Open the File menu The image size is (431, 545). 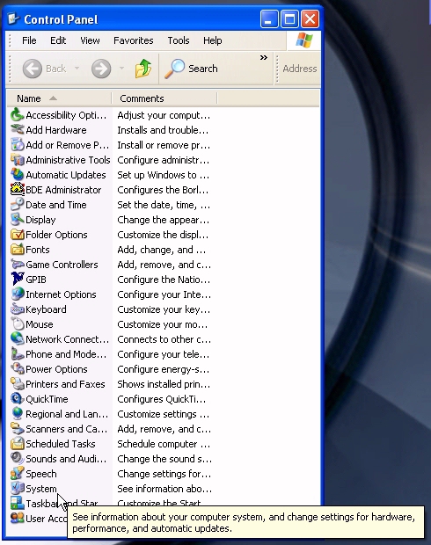pyautogui.click(x=29, y=40)
